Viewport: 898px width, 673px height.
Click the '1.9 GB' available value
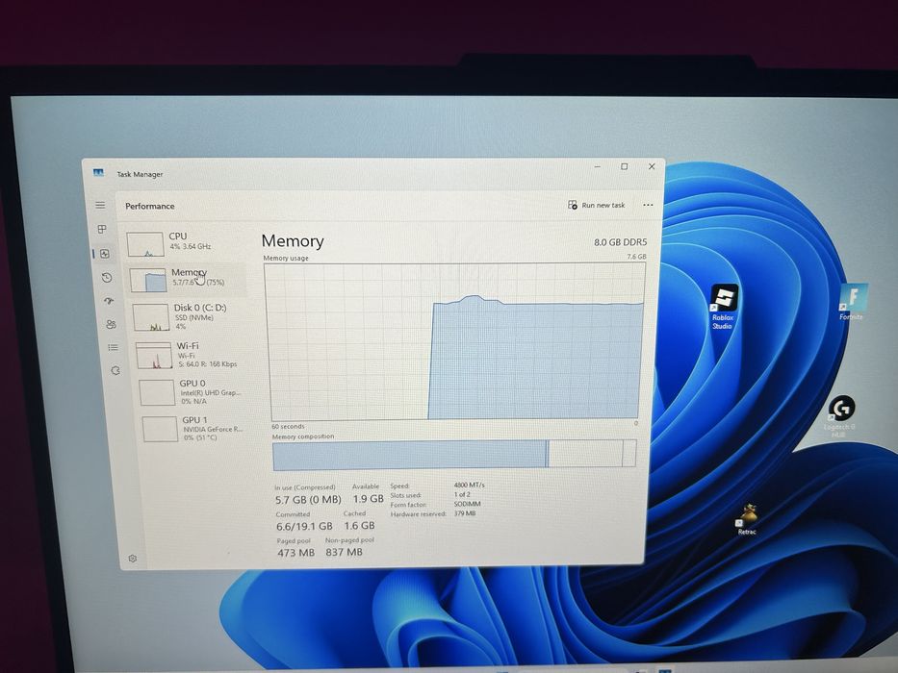[x=368, y=499]
